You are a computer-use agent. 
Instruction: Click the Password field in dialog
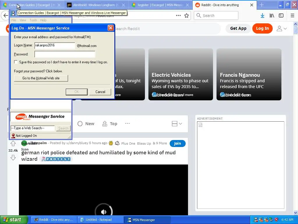(65, 54)
